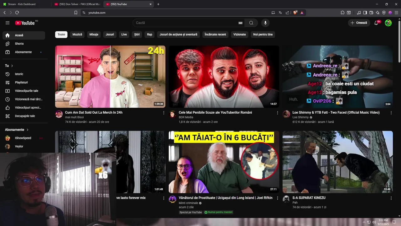
Task: Share the page via address bar share icon
Action: point(287,13)
